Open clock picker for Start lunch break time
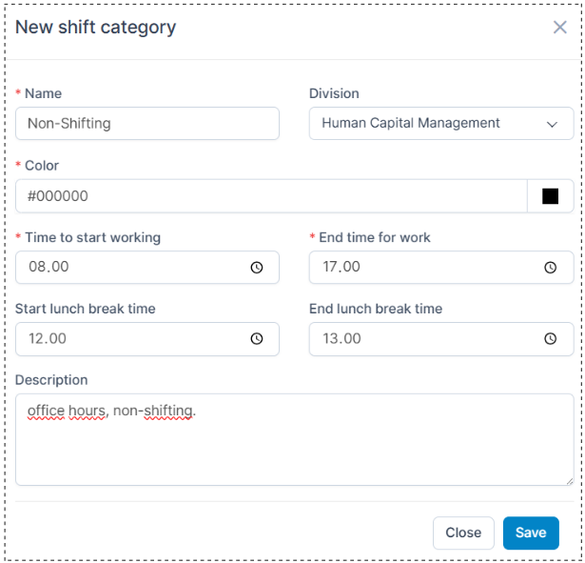The width and height of the screenshot is (585, 563). tap(256, 339)
